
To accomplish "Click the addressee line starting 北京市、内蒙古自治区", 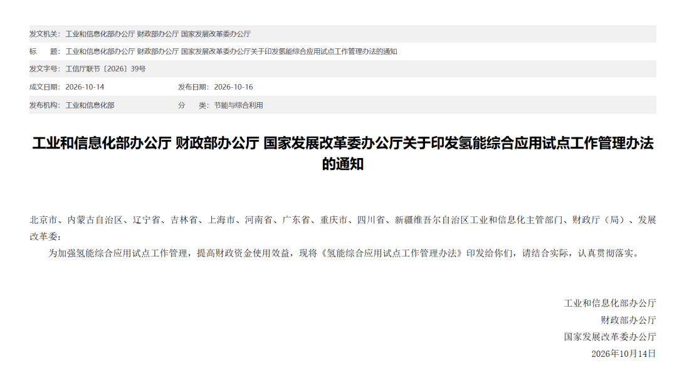I will (x=343, y=220).
